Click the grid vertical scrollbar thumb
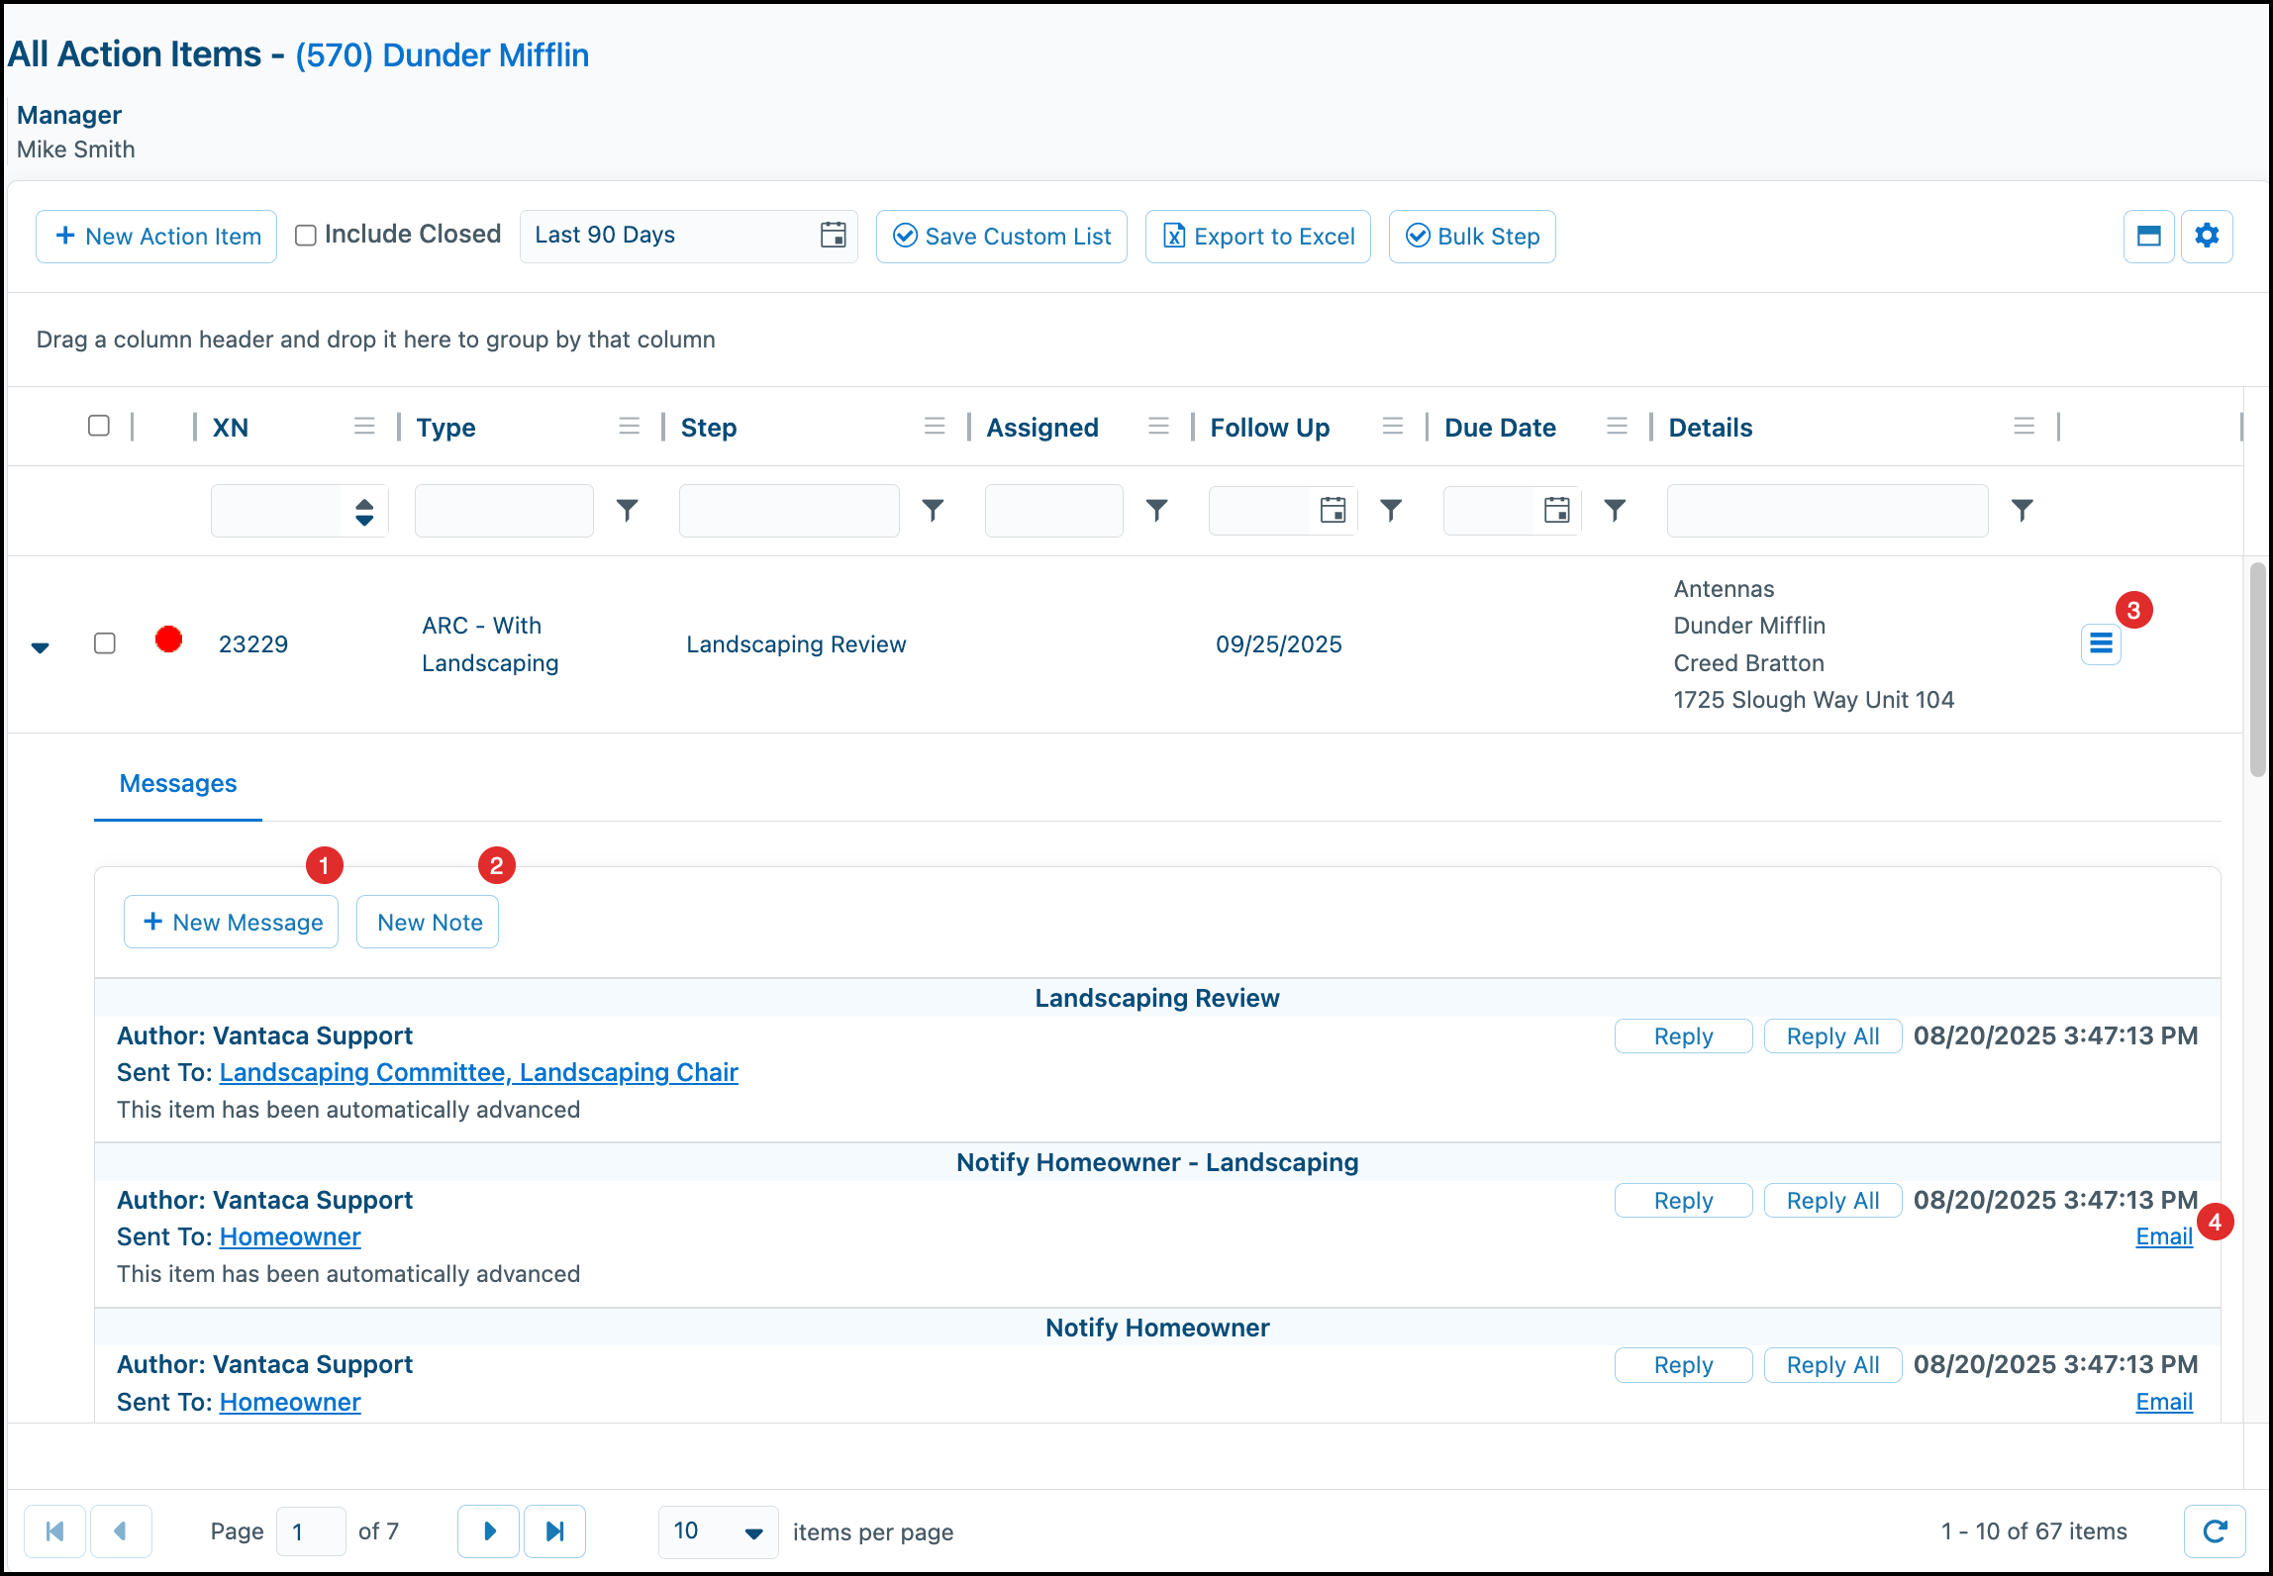The height and width of the screenshot is (1576, 2273). point(2257,669)
